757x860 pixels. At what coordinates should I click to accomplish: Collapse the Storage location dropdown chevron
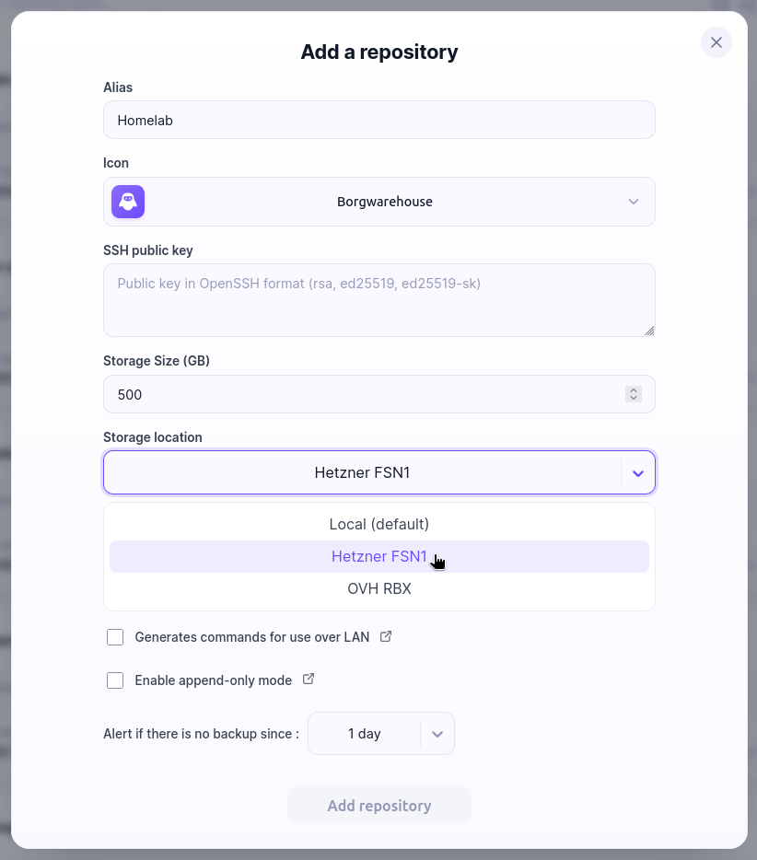click(x=637, y=472)
